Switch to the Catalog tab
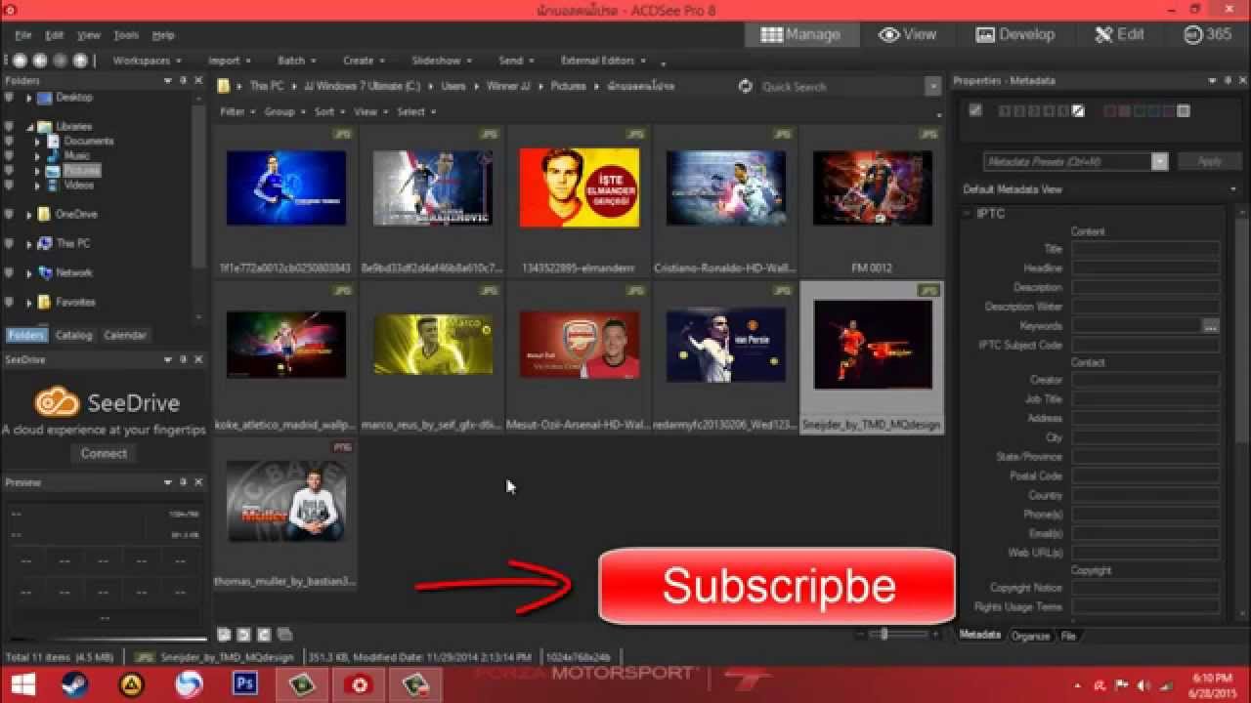 click(x=73, y=335)
